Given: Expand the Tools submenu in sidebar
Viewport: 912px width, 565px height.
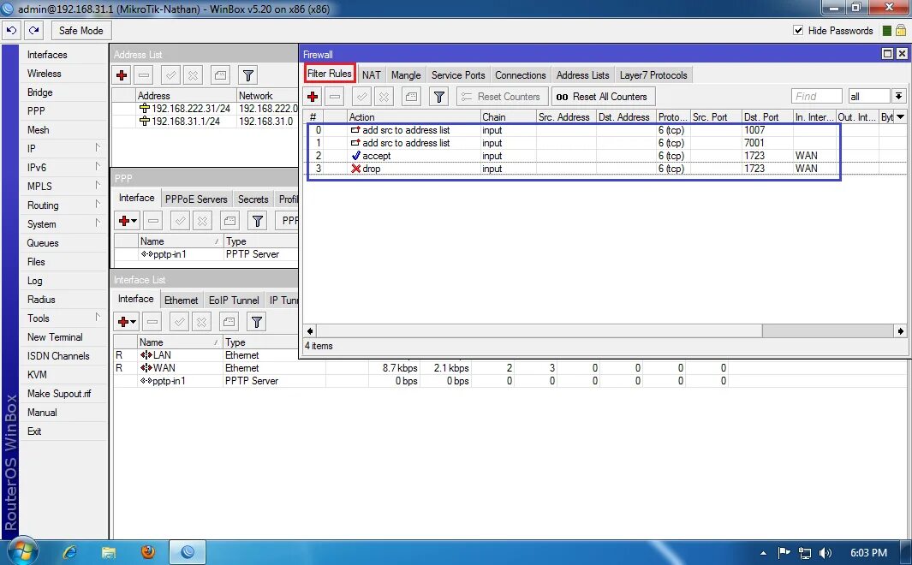Looking at the screenshot, I should tap(64, 318).
